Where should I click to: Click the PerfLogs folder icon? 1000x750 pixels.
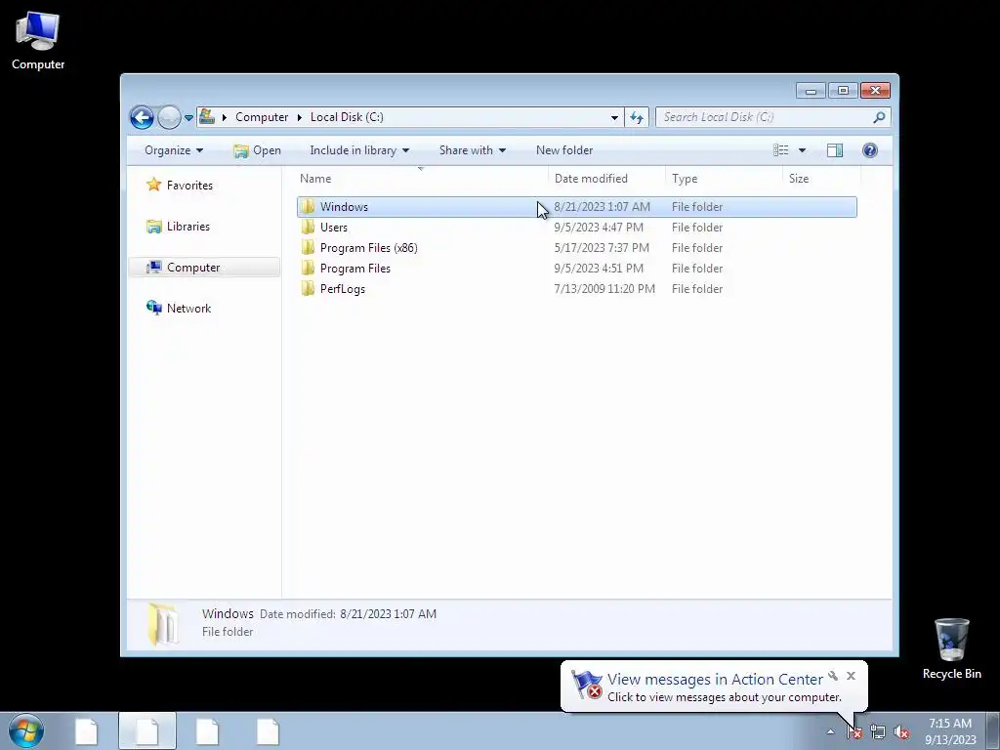point(308,288)
